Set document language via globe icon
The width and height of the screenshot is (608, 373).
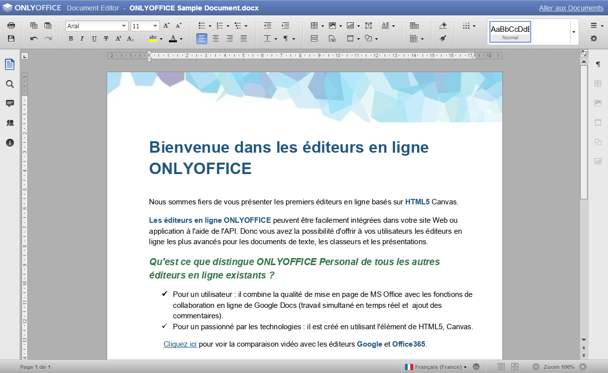tap(476, 367)
